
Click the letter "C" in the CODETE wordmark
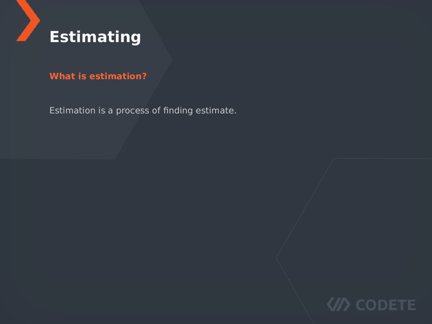361,305
